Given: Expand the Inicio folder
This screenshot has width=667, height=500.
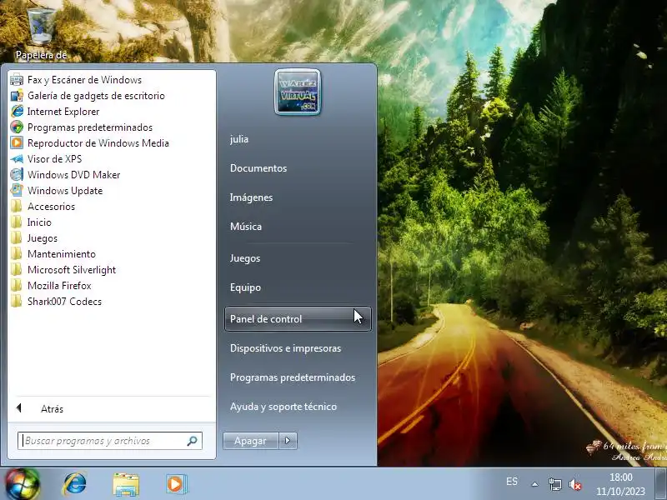Looking at the screenshot, I should pyautogui.click(x=31, y=222).
